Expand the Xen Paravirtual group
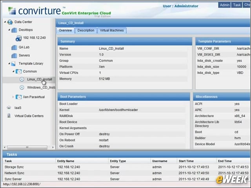The width and height of the screenshot is (251, 188). 13,97
